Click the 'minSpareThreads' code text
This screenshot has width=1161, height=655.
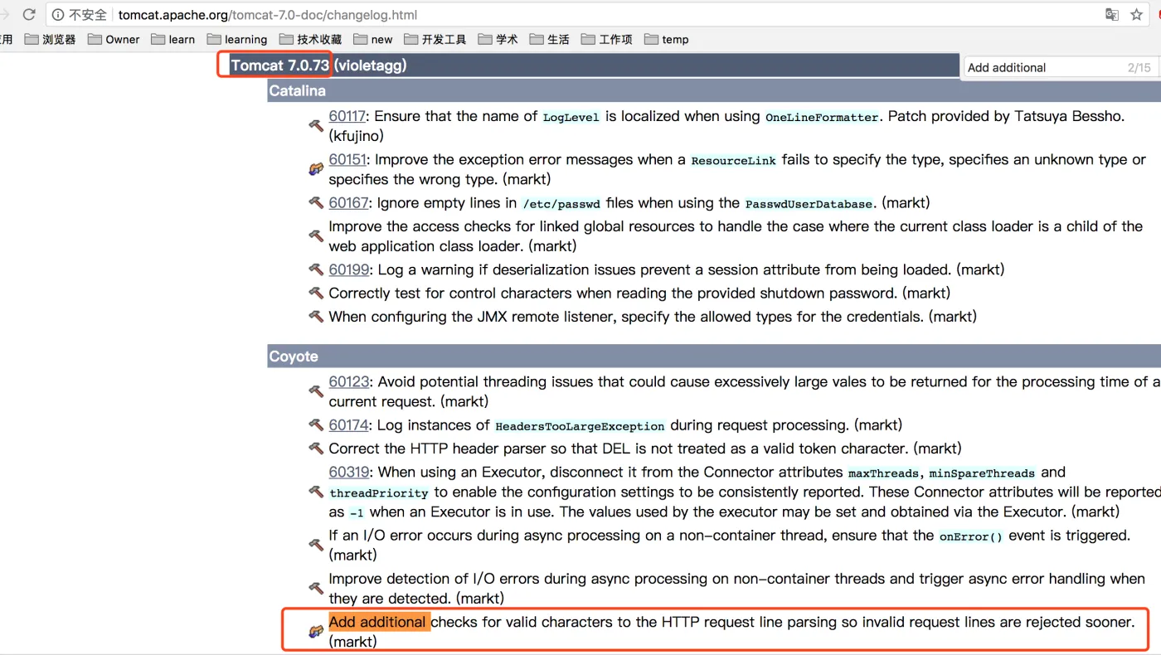click(x=982, y=473)
